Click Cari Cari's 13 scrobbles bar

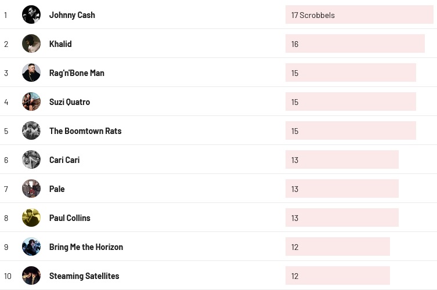pos(342,160)
